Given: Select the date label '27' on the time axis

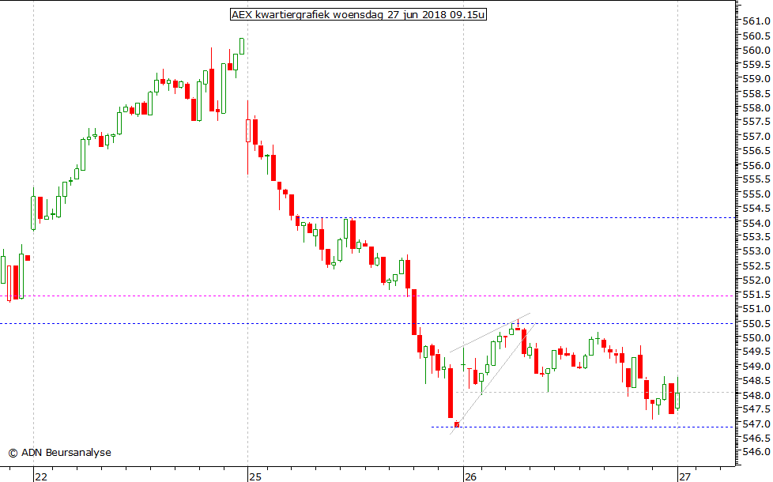Looking at the screenshot, I should [684, 476].
